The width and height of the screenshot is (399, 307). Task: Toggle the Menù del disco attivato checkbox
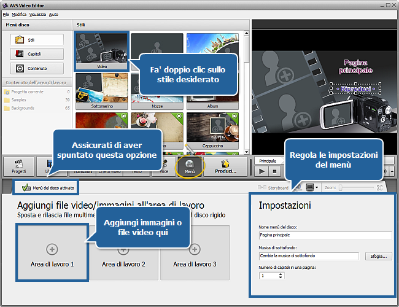[x=26, y=187]
